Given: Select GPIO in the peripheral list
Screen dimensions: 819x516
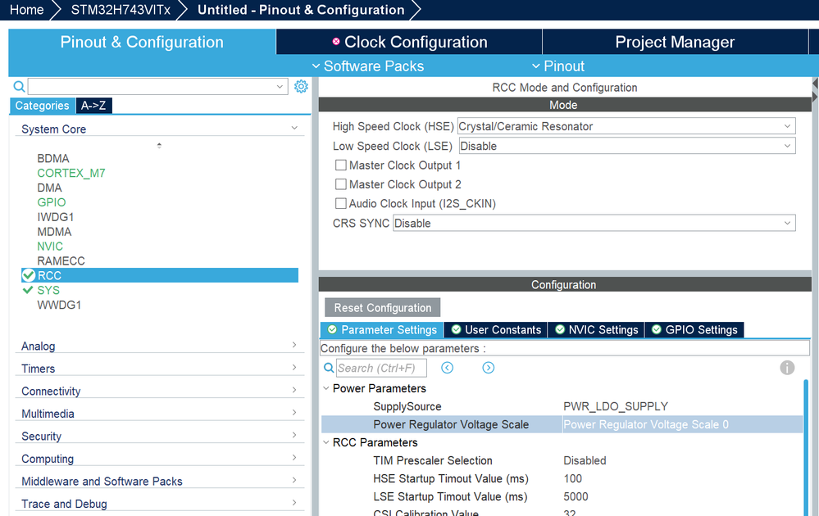Looking at the screenshot, I should pos(52,202).
